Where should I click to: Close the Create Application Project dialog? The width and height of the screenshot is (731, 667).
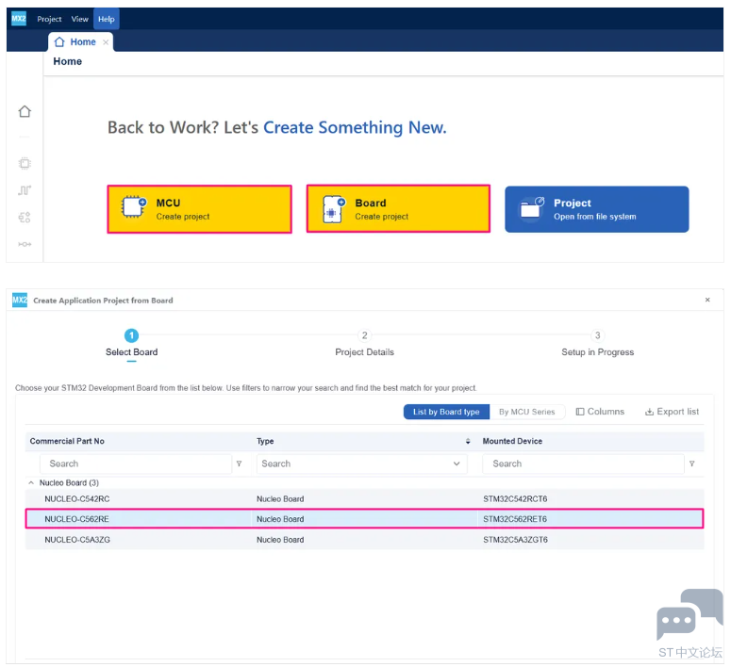[x=707, y=300]
